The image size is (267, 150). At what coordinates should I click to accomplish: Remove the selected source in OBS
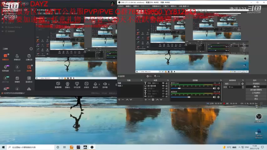149,100
